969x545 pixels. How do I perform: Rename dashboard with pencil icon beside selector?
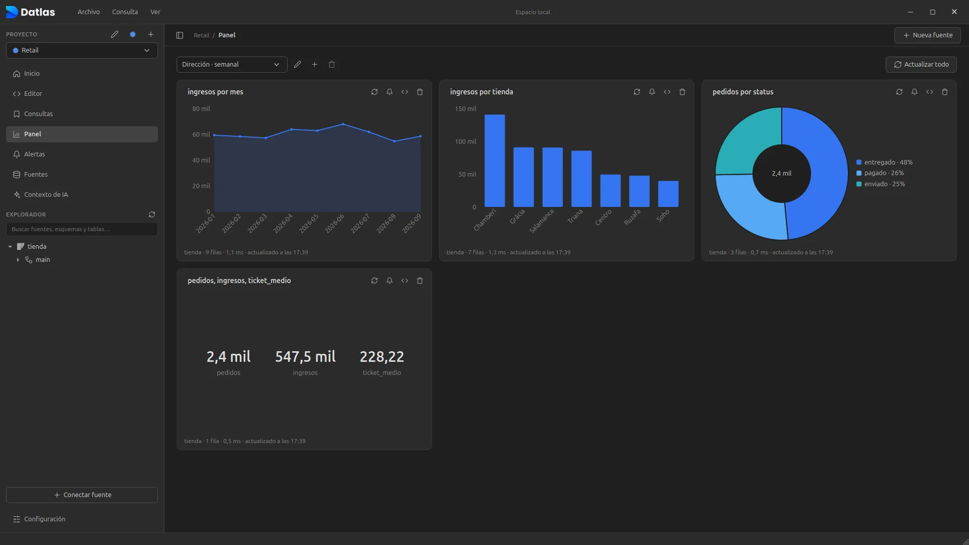(298, 65)
